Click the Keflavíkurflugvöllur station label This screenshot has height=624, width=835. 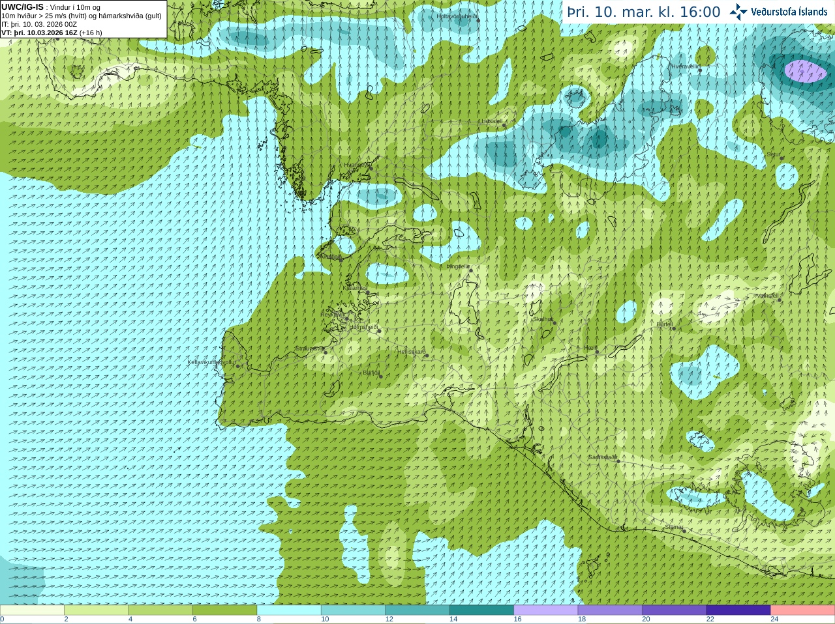[211, 362]
